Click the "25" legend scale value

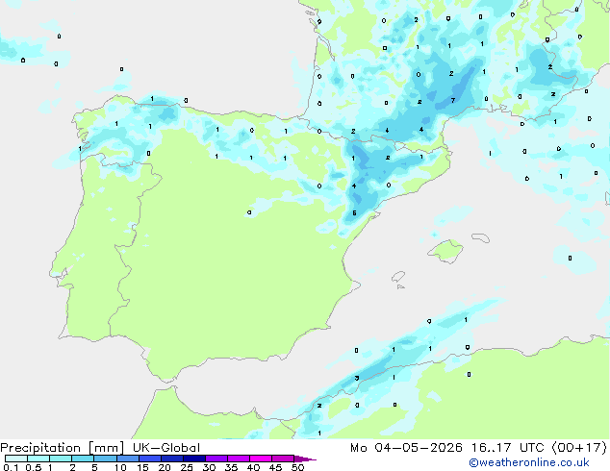(x=187, y=467)
